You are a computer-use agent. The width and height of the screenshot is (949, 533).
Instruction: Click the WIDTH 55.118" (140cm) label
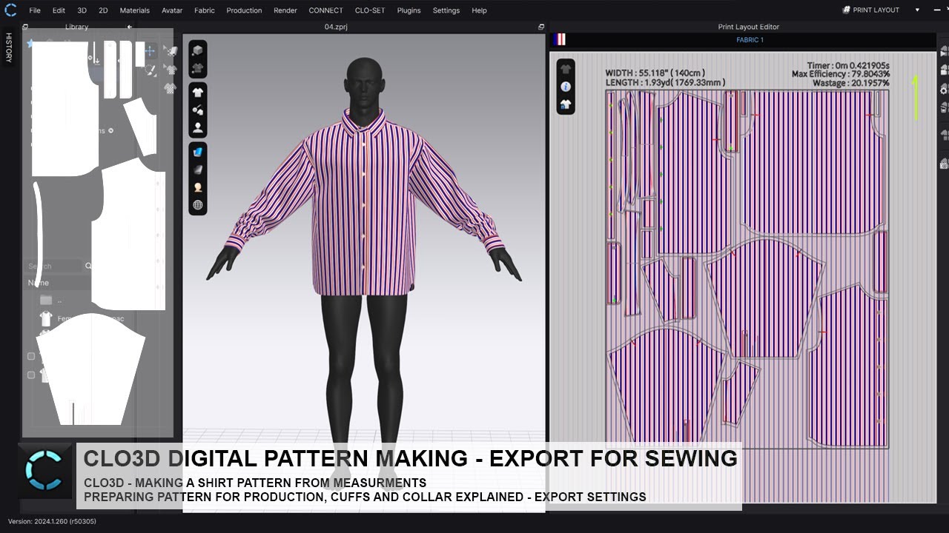click(655, 73)
